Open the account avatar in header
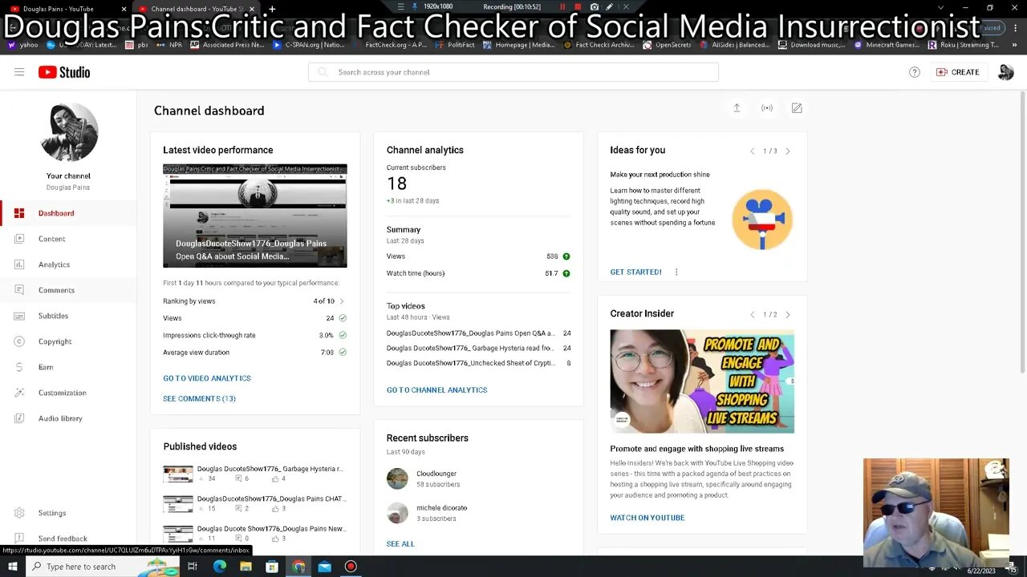Screen dimensions: 1027x577 click(x=1005, y=72)
